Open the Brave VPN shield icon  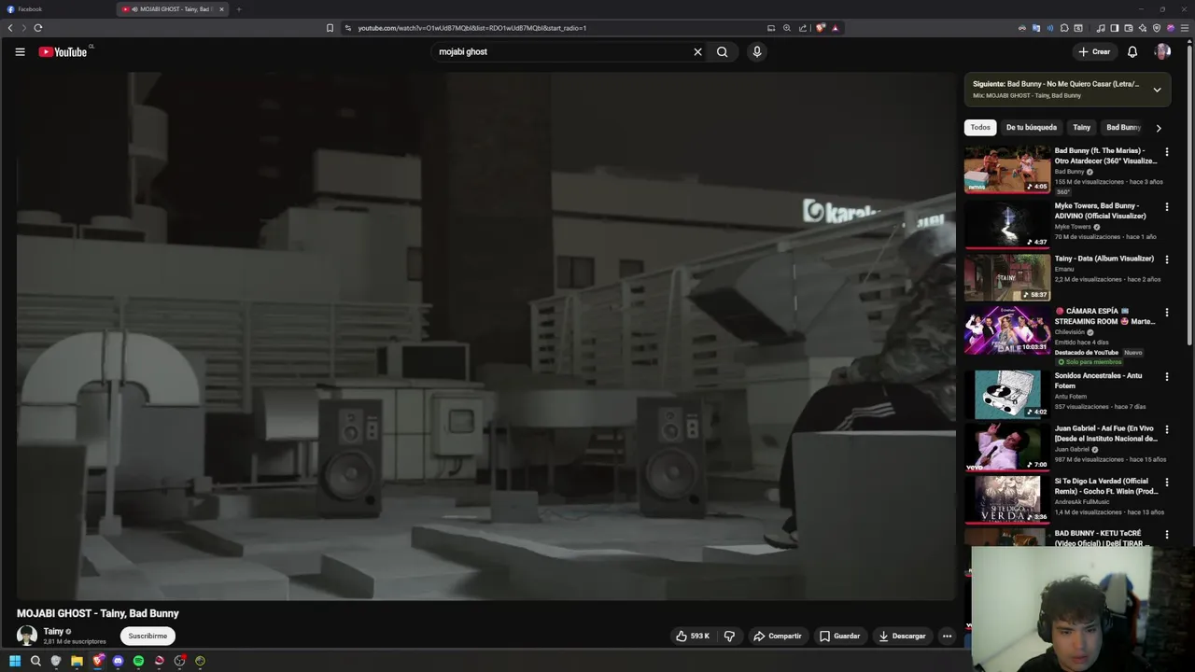coord(1157,28)
